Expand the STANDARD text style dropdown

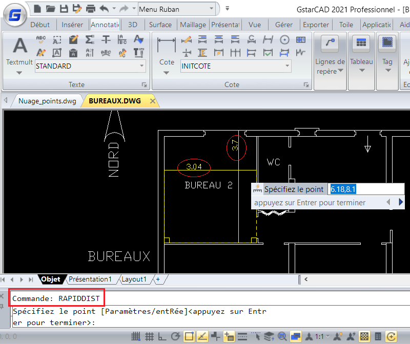tap(142, 66)
